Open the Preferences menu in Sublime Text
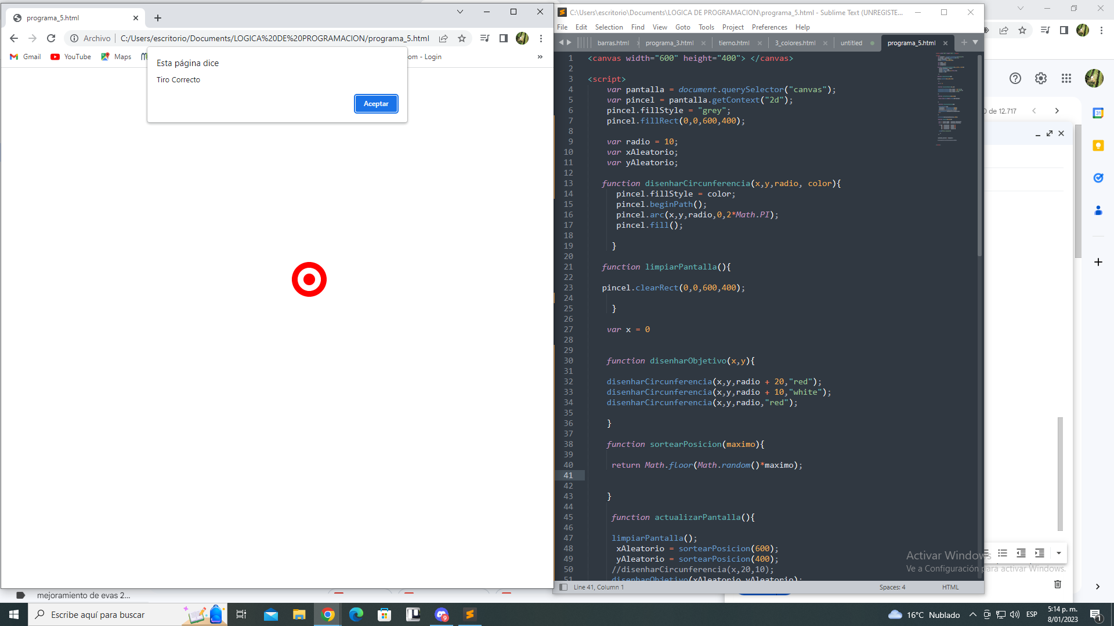Viewport: 1114px width, 626px height. (769, 27)
